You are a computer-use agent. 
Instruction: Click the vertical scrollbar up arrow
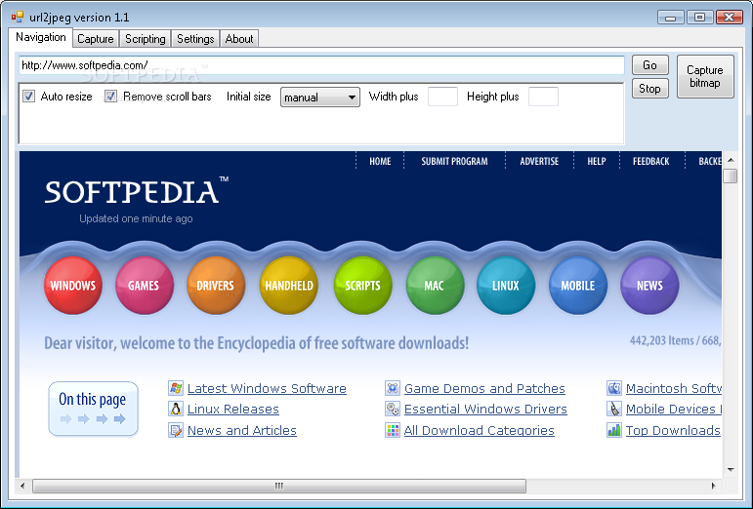click(731, 160)
